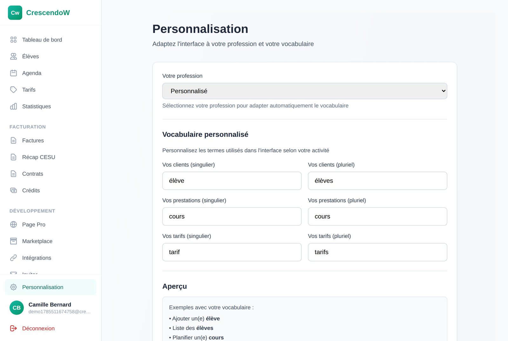Navigate to Intégrations
The width and height of the screenshot is (508, 341).
click(50, 258)
